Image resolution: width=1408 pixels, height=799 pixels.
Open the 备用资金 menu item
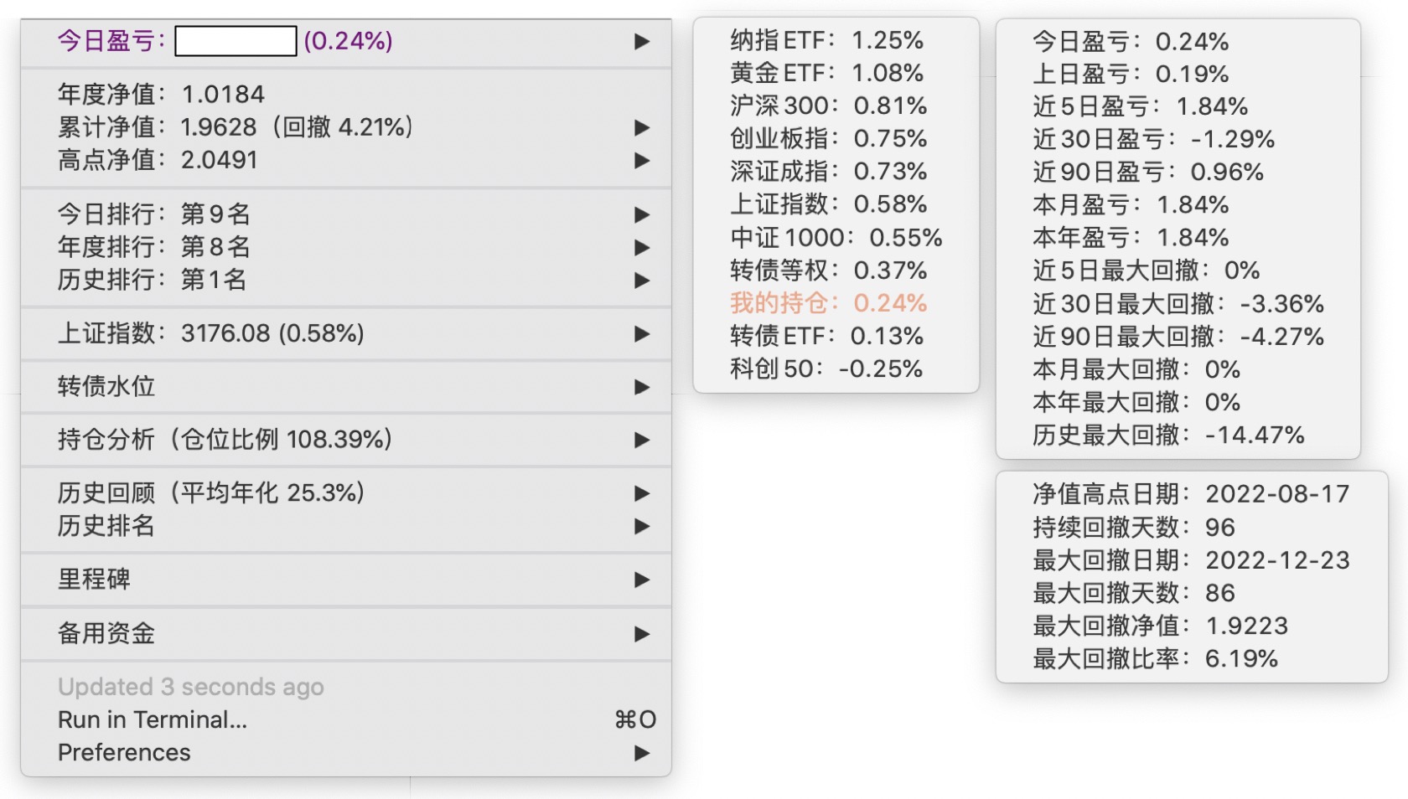pos(106,633)
